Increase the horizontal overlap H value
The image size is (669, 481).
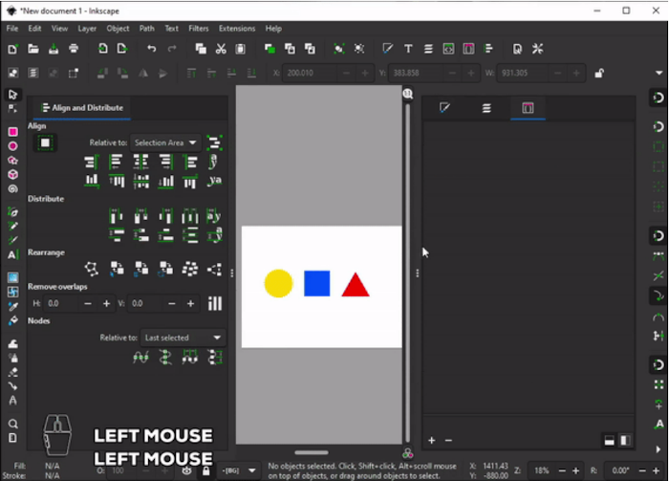(107, 303)
